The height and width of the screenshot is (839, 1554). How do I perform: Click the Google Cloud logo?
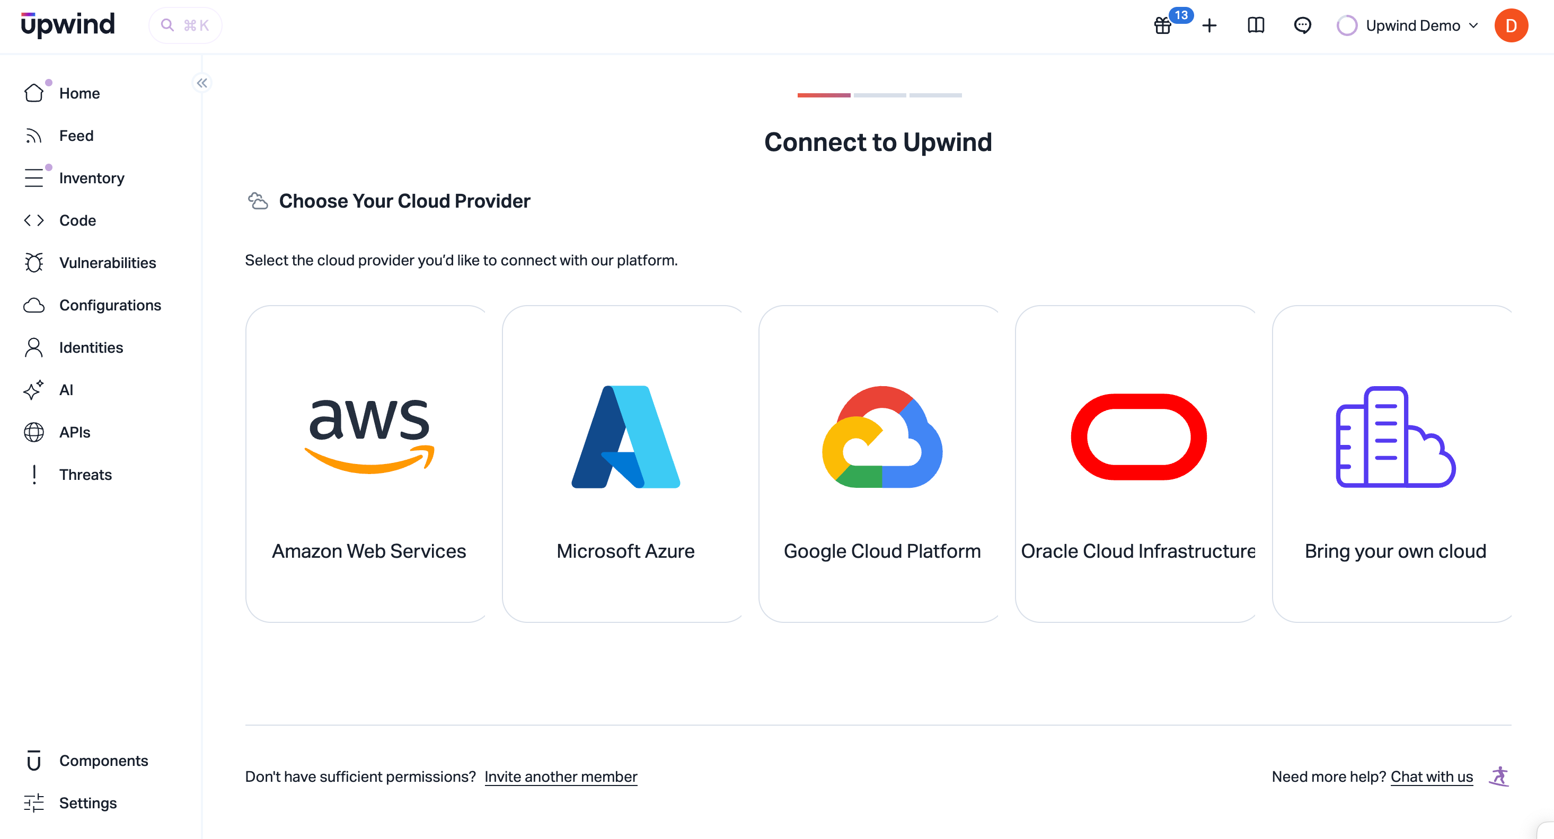click(882, 437)
